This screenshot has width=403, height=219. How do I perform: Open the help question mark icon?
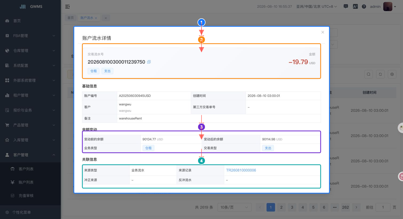click(x=364, y=6)
